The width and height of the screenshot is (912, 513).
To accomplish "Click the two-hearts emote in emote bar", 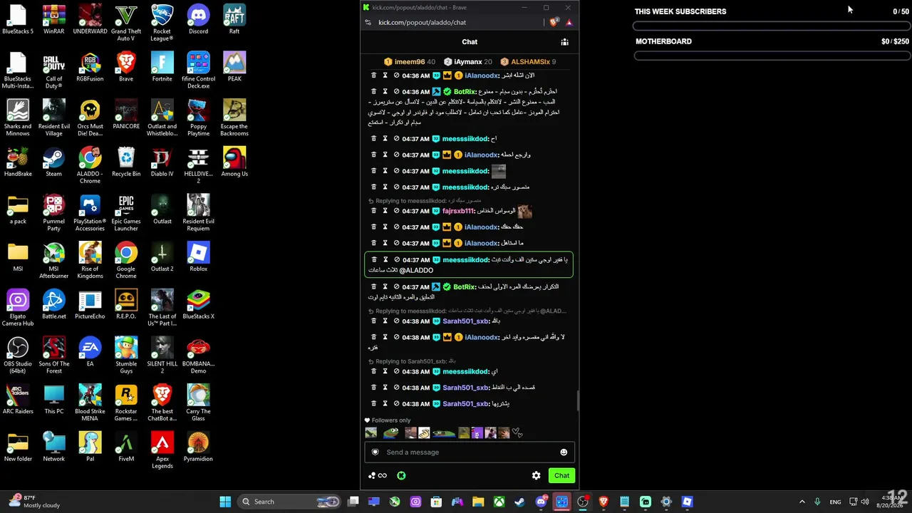I will (517, 432).
